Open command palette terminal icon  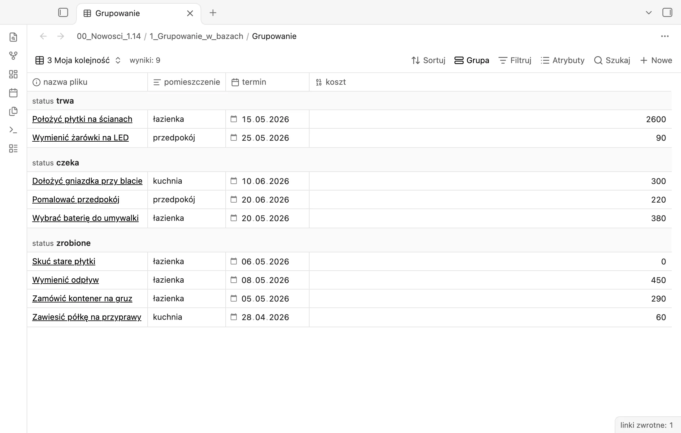coord(13,130)
